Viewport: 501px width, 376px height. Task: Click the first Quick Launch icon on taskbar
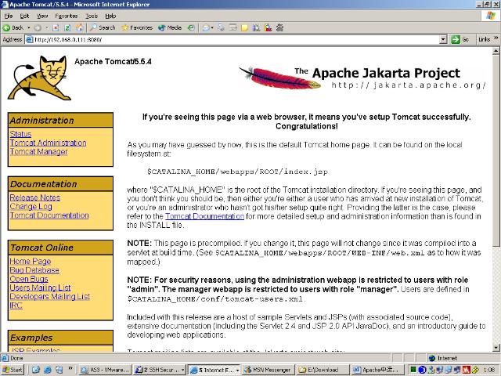click(36, 370)
